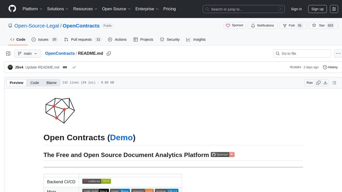Screen dimensions: 342x192
Task: Switch to the Insights tab
Action: coord(196,39)
